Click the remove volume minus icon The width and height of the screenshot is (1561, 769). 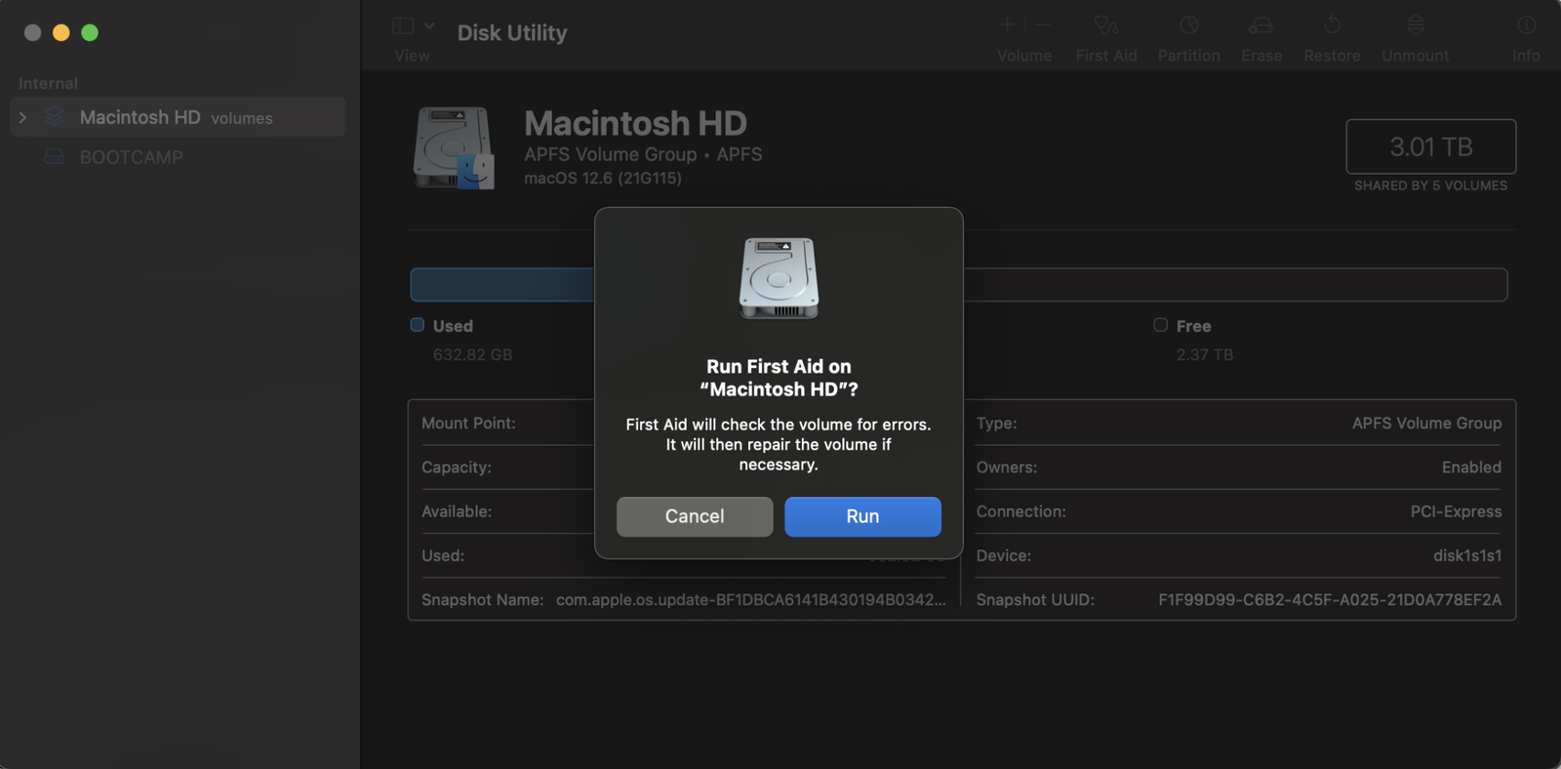pyautogui.click(x=1043, y=25)
